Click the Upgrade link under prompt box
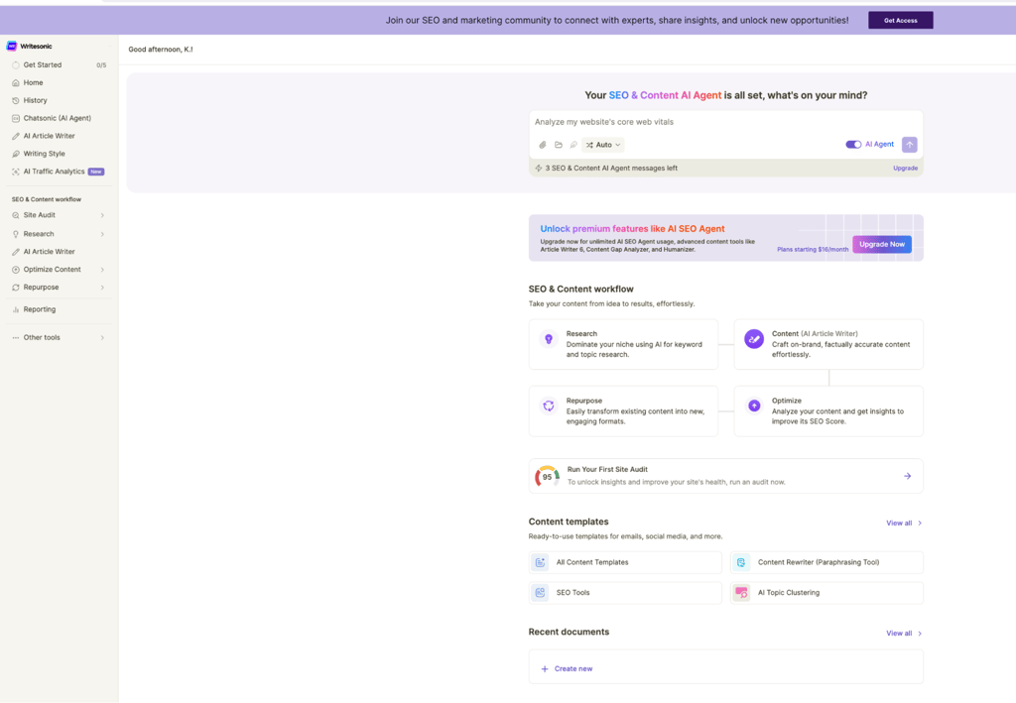Viewport: 1016px width, 703px height. 905,169
